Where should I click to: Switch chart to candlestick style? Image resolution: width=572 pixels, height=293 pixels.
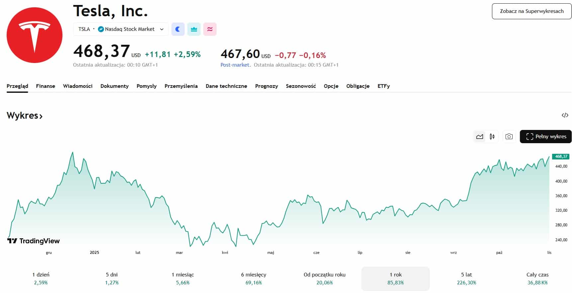pos(492,137)
